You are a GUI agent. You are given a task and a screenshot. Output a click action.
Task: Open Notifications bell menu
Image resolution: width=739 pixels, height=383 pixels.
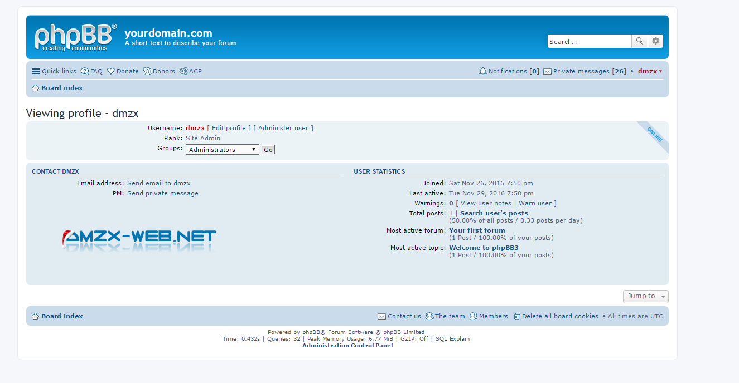(x=509, y=71)
